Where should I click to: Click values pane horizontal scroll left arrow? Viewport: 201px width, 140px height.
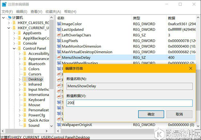tap(58, 131)
